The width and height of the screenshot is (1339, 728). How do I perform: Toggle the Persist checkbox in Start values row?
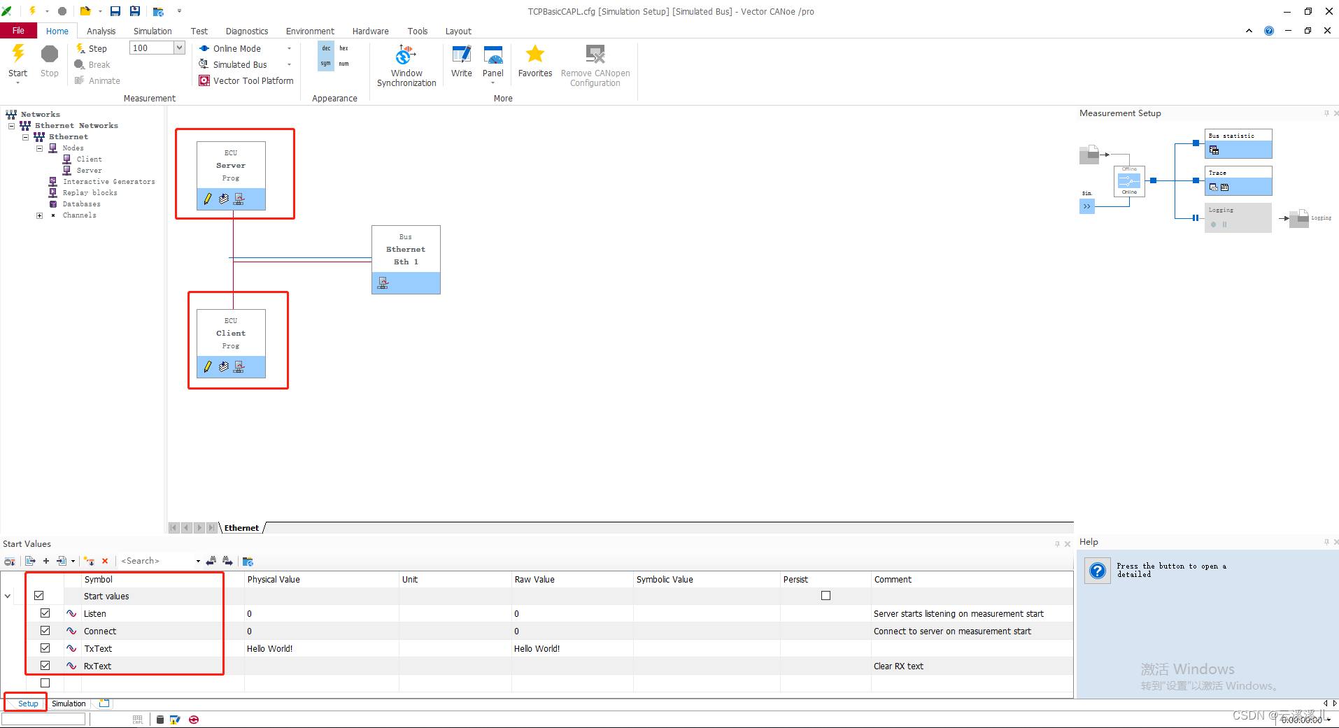(x=826, y=596)
